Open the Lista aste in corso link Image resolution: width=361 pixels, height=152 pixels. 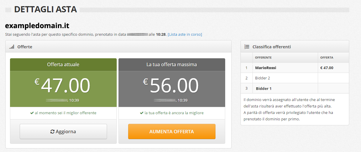coord(185,34)
